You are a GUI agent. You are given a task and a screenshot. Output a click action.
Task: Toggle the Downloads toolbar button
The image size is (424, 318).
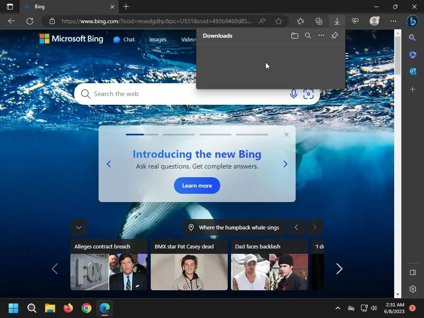pos(337,21)
